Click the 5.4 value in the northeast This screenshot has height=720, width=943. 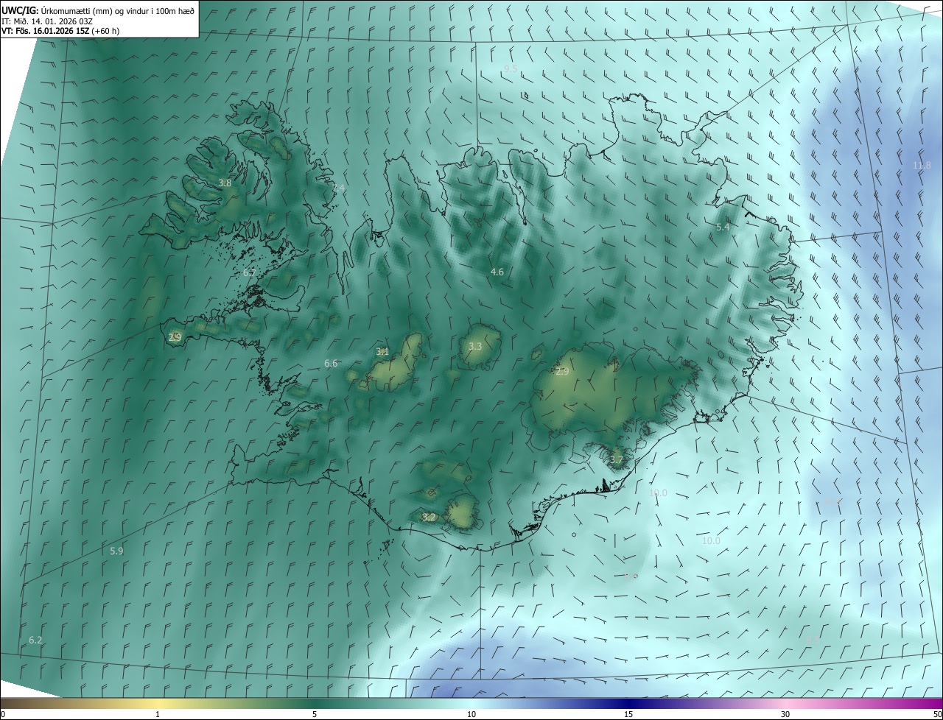723,227
